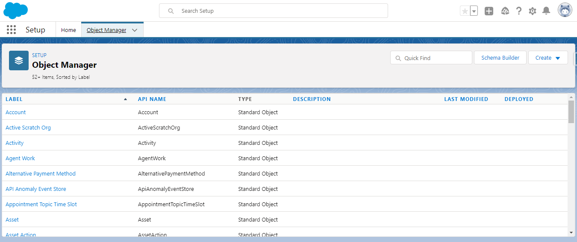
Task: Select the Object Manager tab
Action: (x=106, y=30)
